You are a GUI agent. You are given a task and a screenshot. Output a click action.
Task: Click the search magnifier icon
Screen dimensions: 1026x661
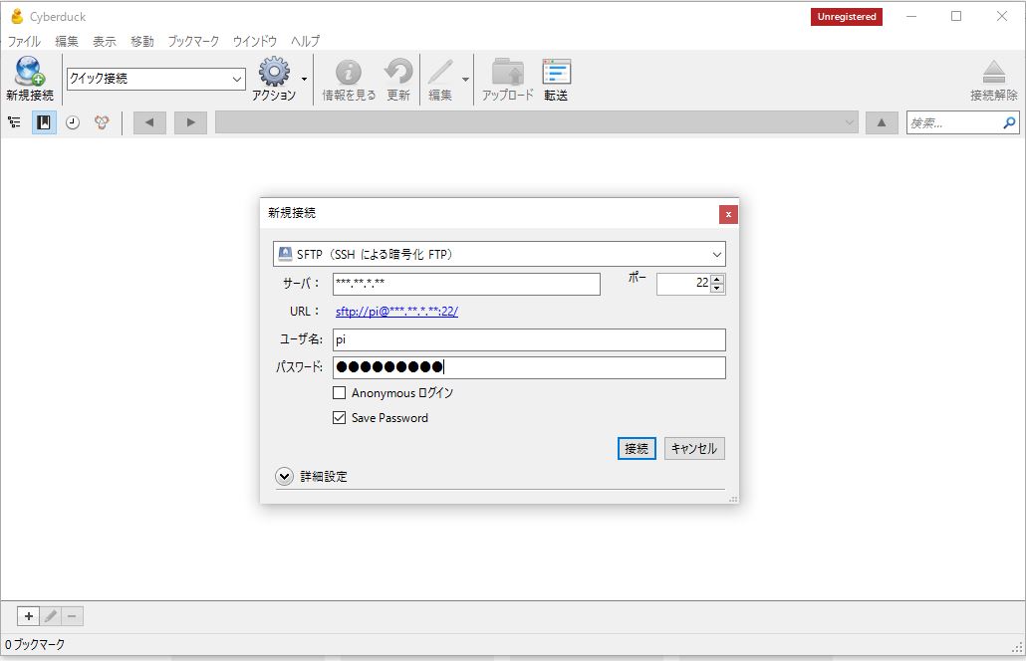(x=1009, y=122)
